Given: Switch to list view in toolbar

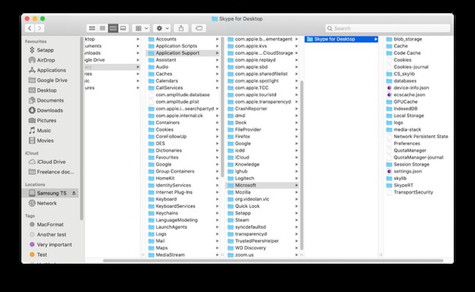Looking at the screenshot, I should tap(102, 28).
